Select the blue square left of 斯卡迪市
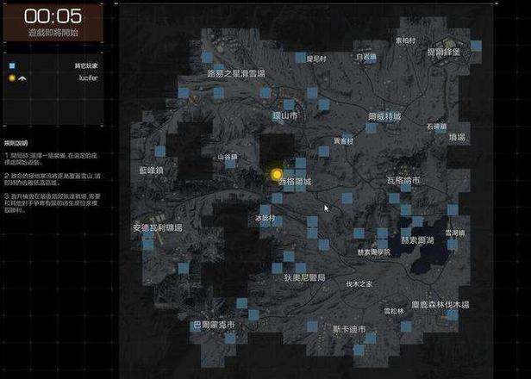The height and width of the screenshot is (379, 531). pyautogui.click(x=312, y=326)
